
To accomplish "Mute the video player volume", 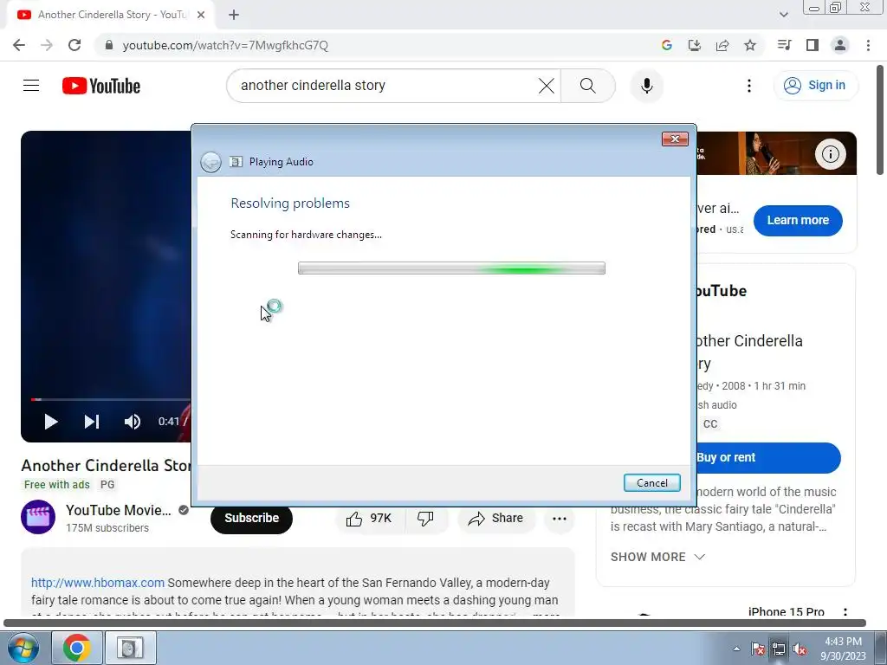I will (x=133, y=422).
